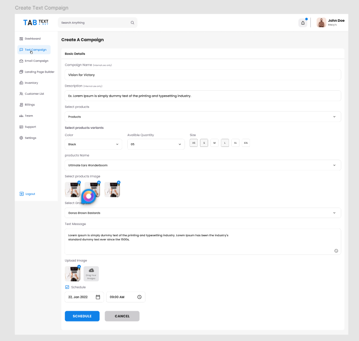Screen dimensions: 359x341
Task: Open the calendar date picker icon
Action: (98, 297)
